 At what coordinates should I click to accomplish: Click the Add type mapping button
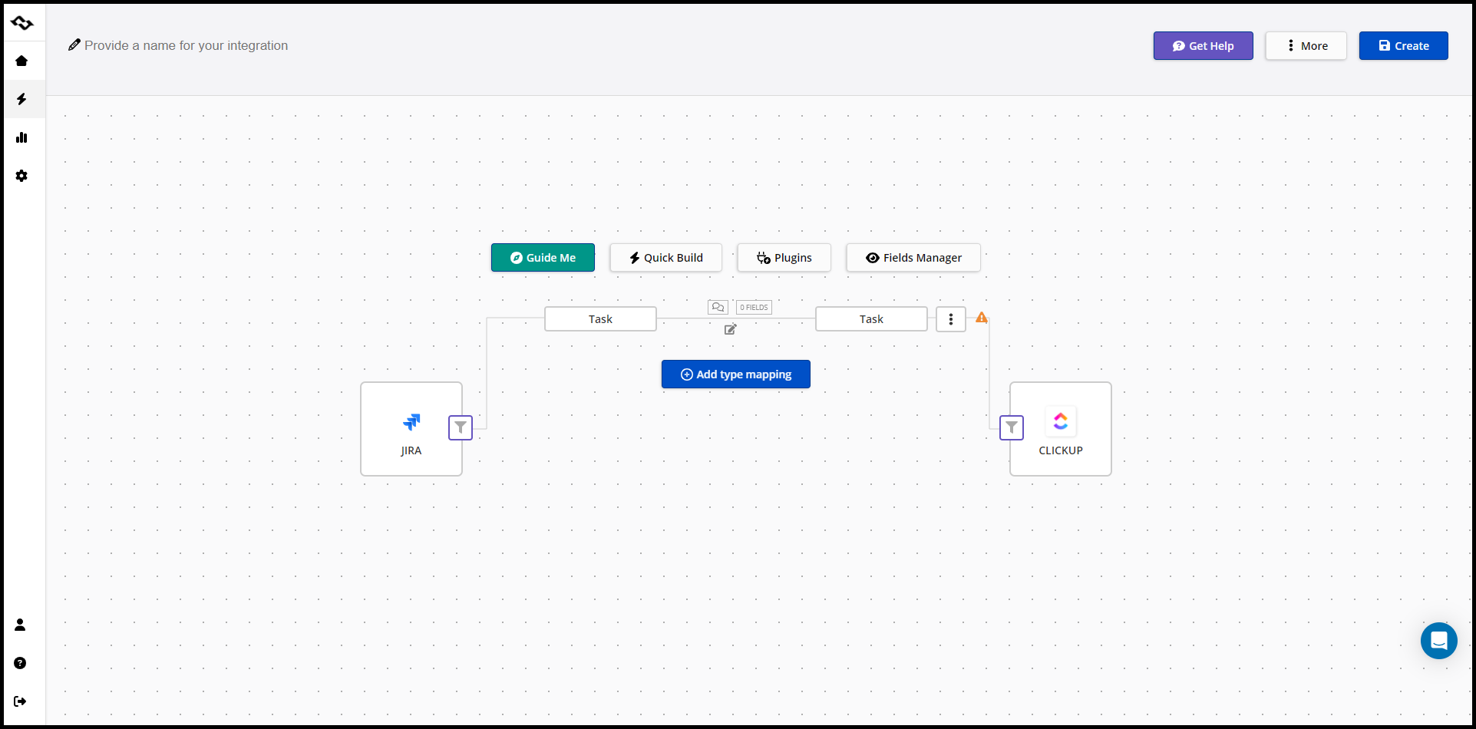[x=736, y=374]
